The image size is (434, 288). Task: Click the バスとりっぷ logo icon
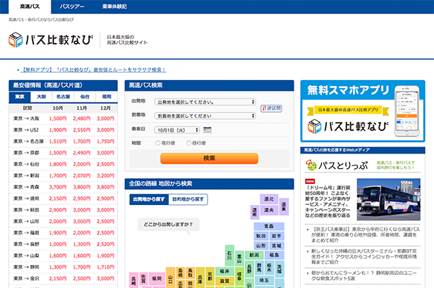tap(311, 165)
